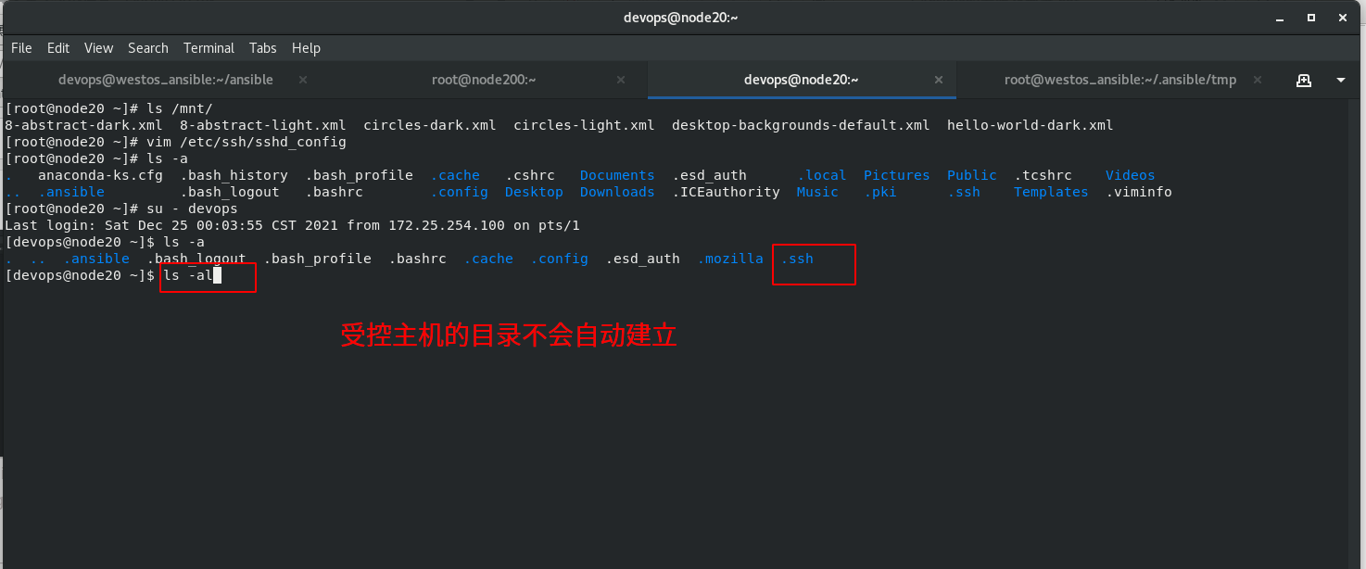Close the devops@node20:~ tab
The image size is (1366, 569).
click(x=939, y=80)
